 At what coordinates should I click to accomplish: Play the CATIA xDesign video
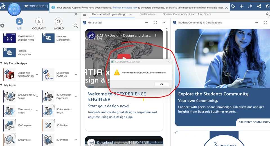point(124,57)
